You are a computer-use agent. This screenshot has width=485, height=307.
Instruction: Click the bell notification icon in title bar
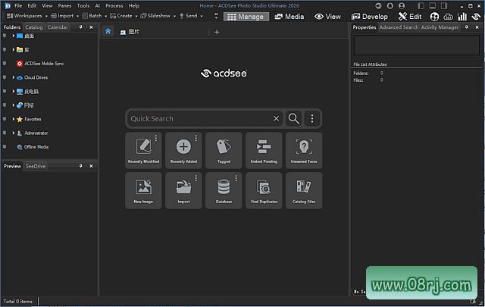(390, 5)
